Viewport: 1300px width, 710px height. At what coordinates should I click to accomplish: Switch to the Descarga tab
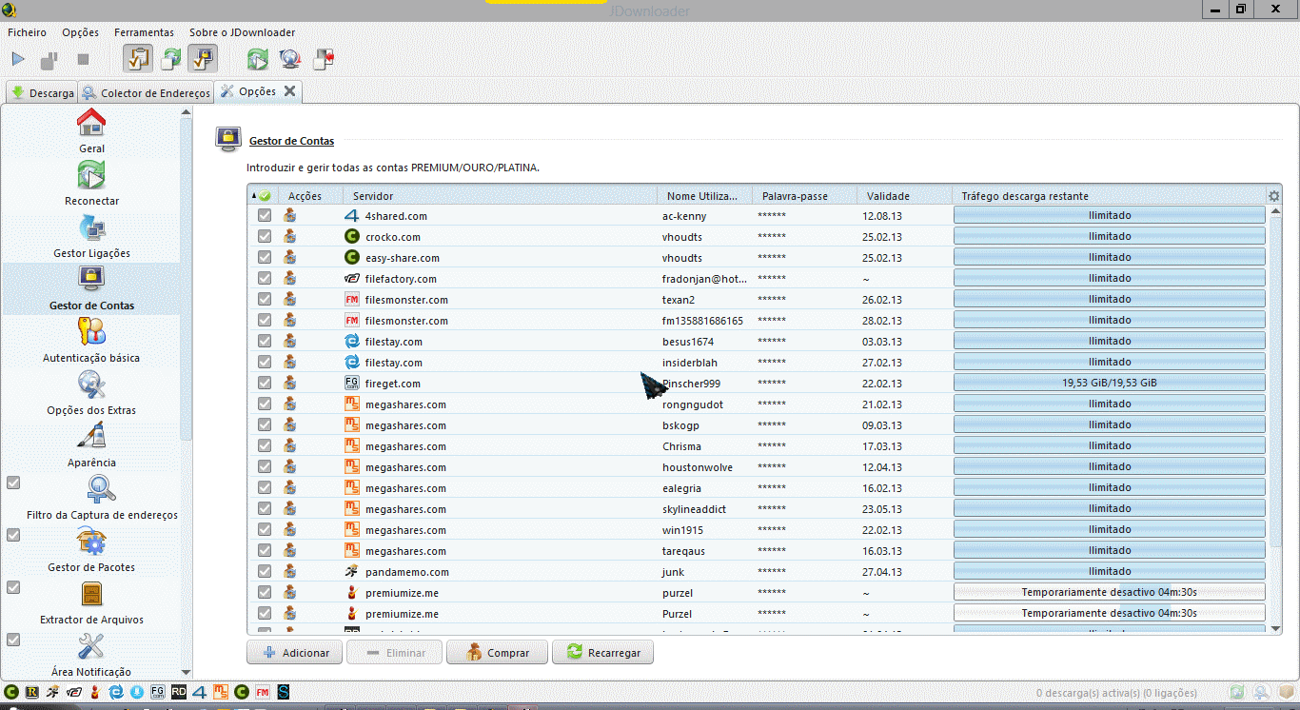(42, 93)
